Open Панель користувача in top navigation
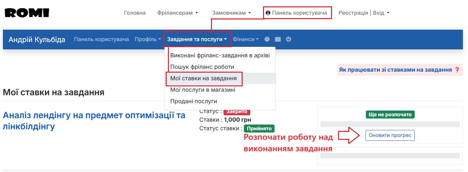The height and width of the screenshot is (172, 468). (x=297, y=13)
